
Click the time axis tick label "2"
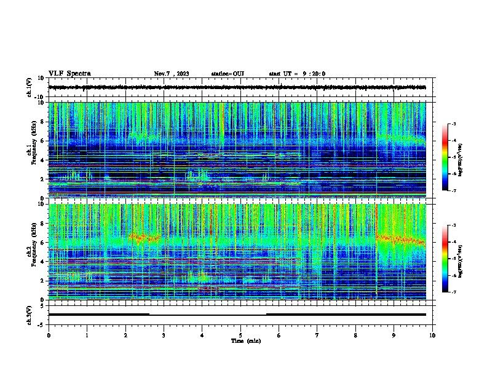point(125,335)
